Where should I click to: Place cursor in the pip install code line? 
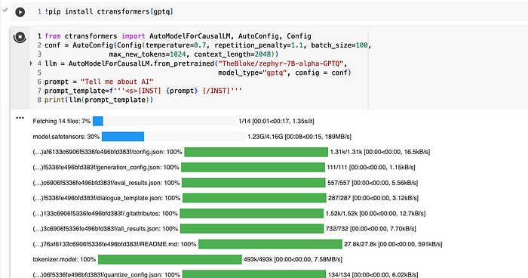[x=109, y=12]
